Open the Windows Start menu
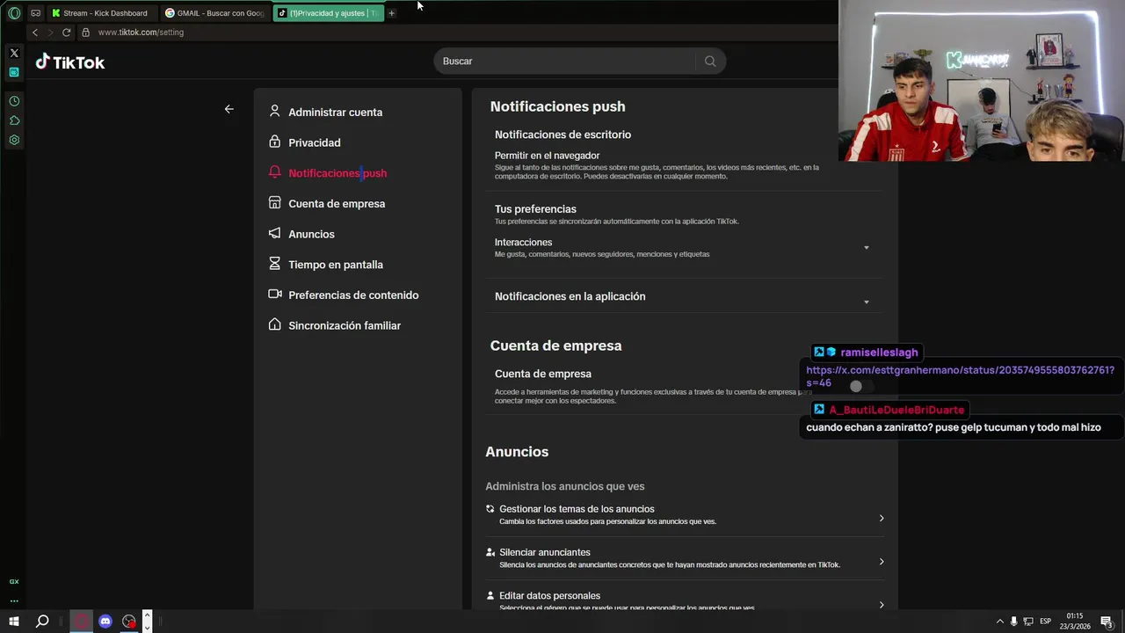This screenshot has height=633, width=1125. (x=13, y=622)
